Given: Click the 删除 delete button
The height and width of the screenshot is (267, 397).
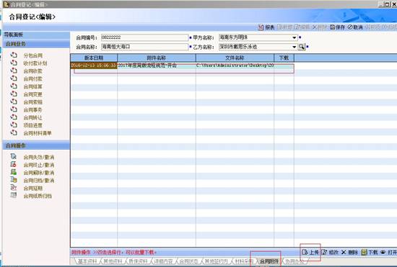Looking at the screenshot, I should pos(349,252).
